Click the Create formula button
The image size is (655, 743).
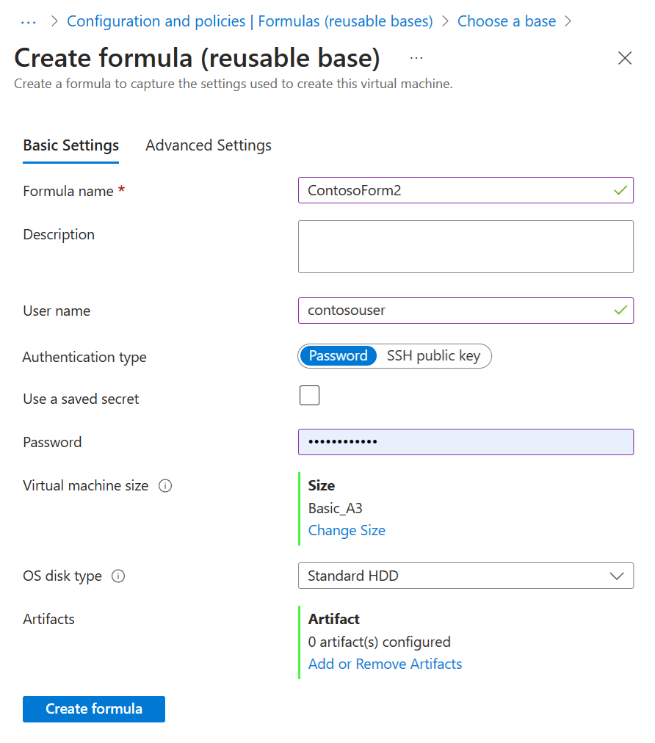pos(94,709)
